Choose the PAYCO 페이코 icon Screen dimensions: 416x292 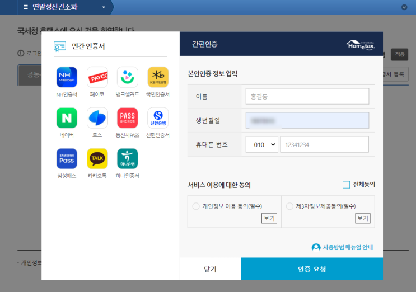pyautogui.click(x=97, y=77)
